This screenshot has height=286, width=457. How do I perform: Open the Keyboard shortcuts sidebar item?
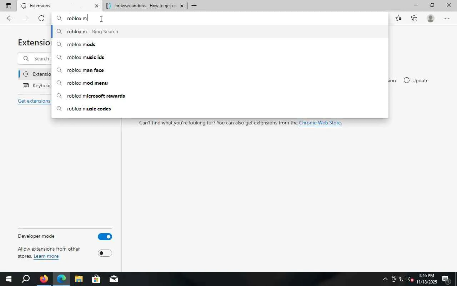click(35, 85)
